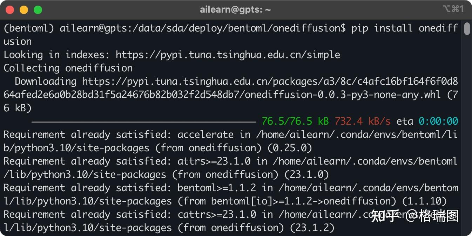Click the bentoml>=1.1.2 requirement text

pos(217,188)
